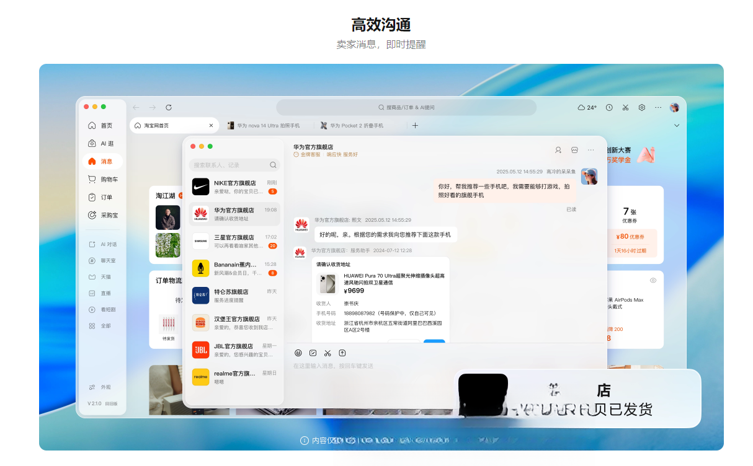Click the scissors screenshot icon in top bar

pos(626,107)
